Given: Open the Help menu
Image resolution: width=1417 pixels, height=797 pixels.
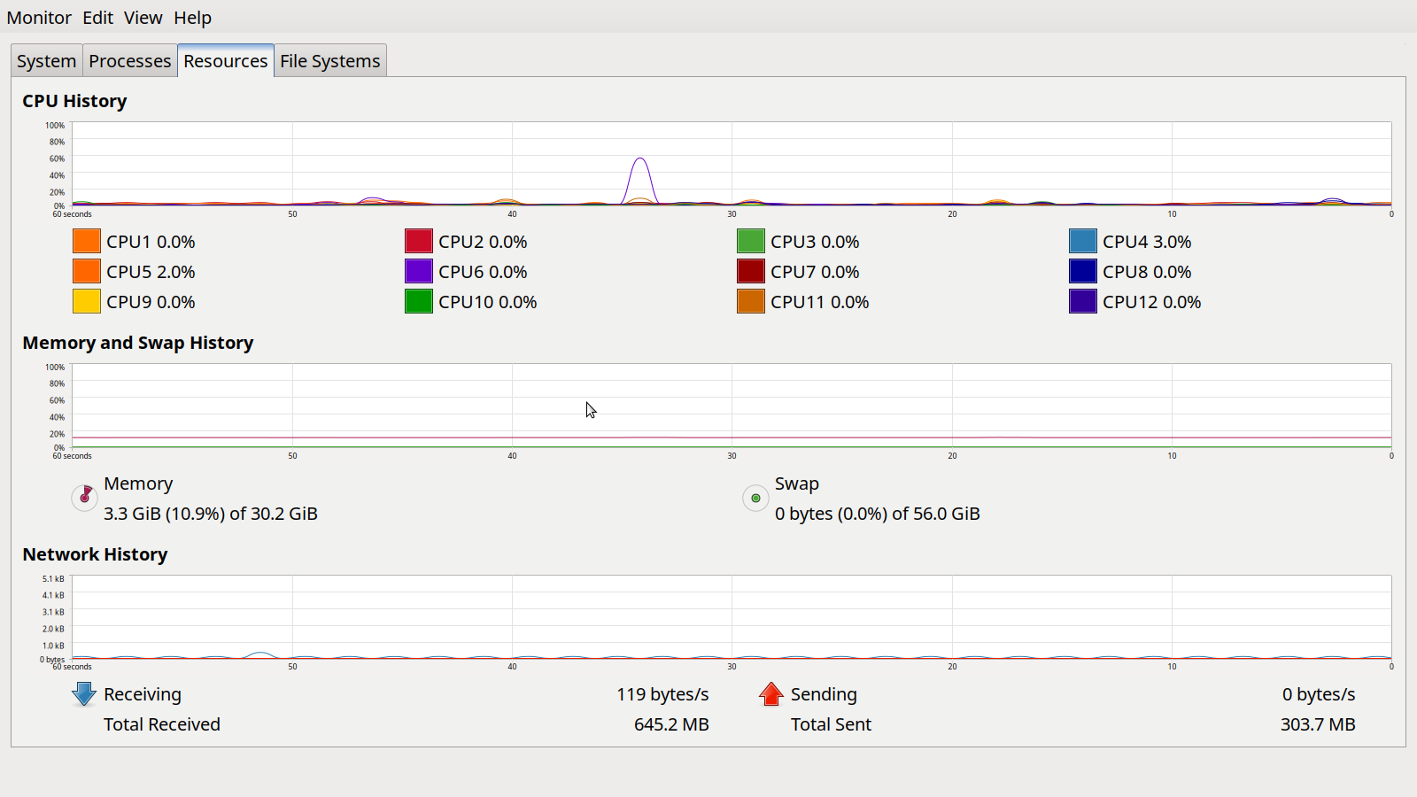Looking at the screenshot, I should 192,18.
